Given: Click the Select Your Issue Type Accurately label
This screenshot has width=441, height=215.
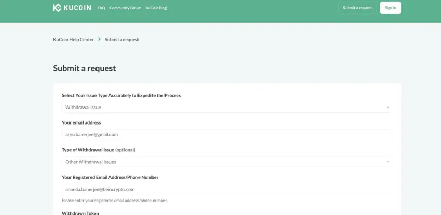Looking at the screenshot, I should tap(121, 95).
